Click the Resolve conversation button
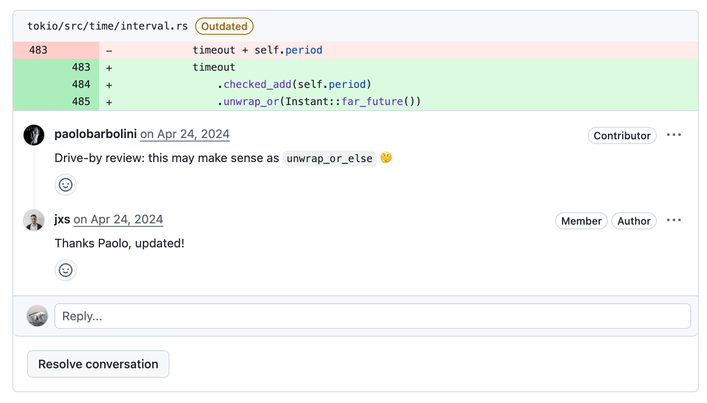The image size is (707, 403). tap(98, 364)
